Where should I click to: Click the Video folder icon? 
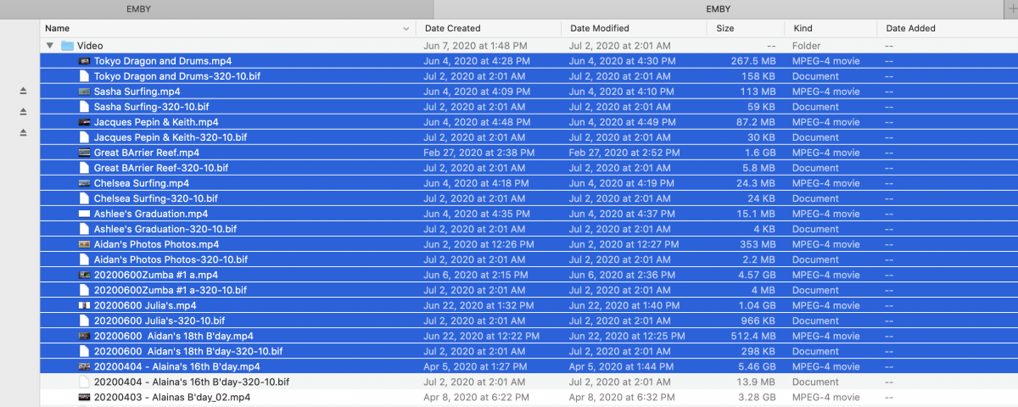pos(68,46)
